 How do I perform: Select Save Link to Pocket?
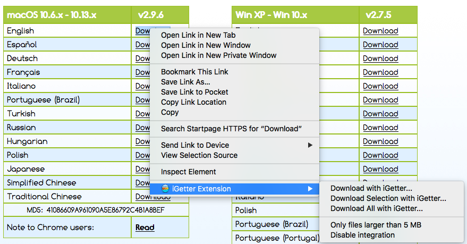pos(194,92)
